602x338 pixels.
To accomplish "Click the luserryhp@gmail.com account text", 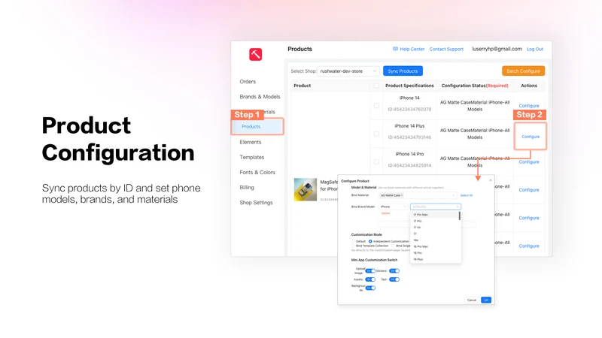I will [497, 49].
